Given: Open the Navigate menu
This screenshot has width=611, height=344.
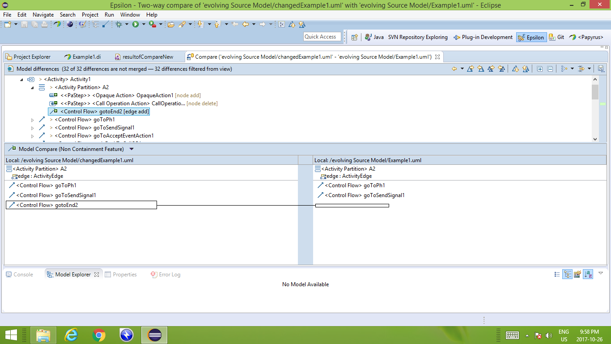Looking at the screenshot, I should 43,15.
